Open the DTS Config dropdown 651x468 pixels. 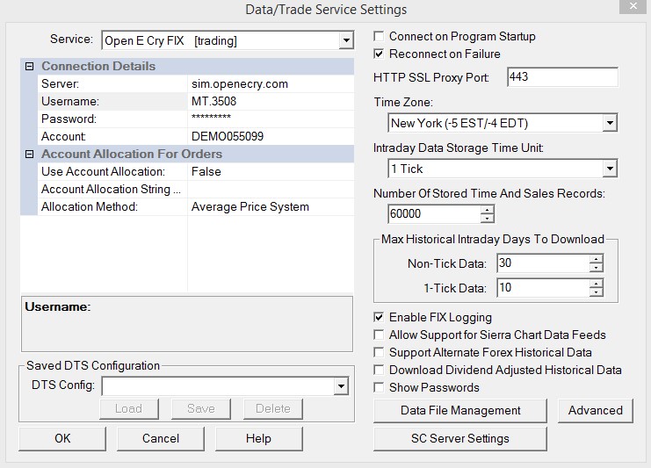tap(341, 386)
